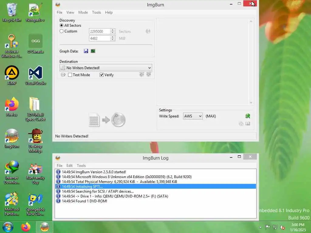Select log line 'Found 1 DVD-ROM!'
Screen dimensions: 311x233
[x=155, y=201]
